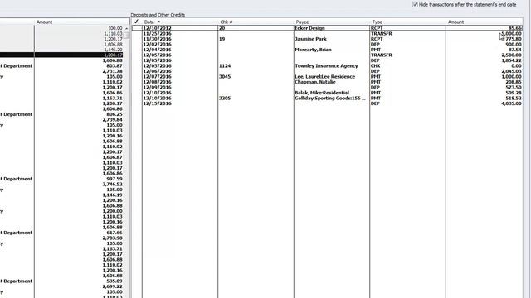The image size is (531, 298).
Task: Select the Ecker Design receipt row
Action: click(x=327, y=28)
